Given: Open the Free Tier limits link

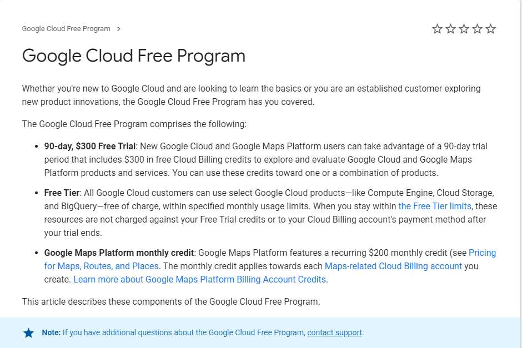Looking at the screenshot, I should pos(435,206).
